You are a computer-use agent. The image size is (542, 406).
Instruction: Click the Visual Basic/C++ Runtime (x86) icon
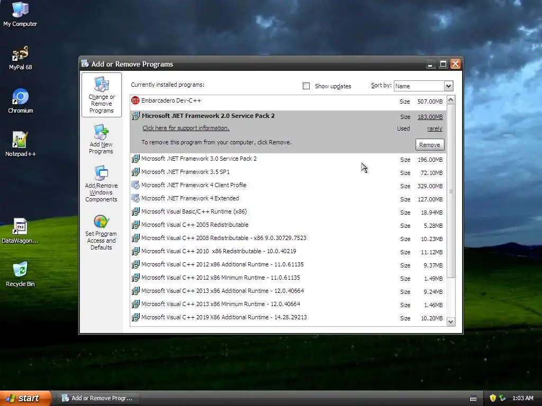coord(135,211)
